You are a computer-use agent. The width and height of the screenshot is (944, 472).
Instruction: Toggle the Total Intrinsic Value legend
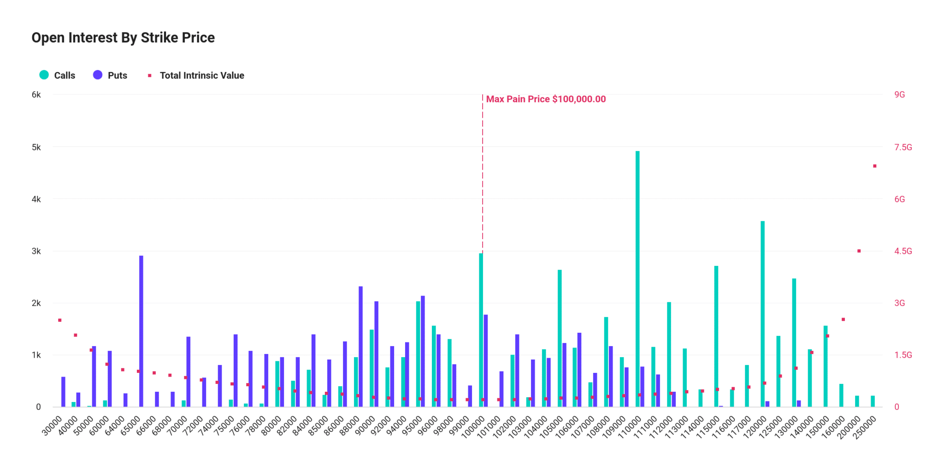point(196,75)
